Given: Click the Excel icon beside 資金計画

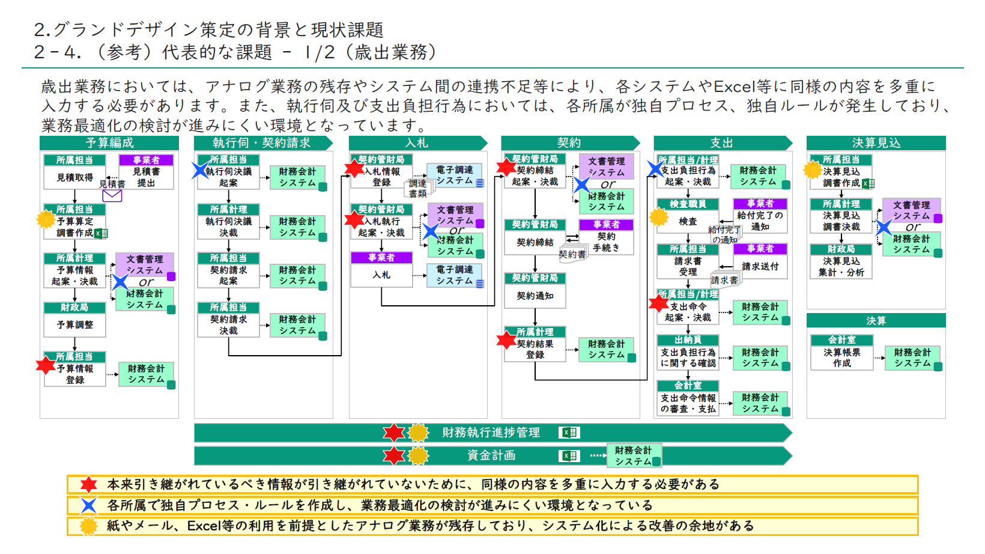Looking at the screenshot, I should [569, 456].
